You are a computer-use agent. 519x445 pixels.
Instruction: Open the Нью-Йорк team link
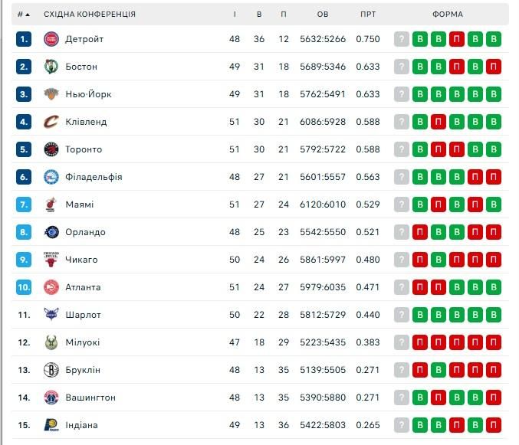88,94
